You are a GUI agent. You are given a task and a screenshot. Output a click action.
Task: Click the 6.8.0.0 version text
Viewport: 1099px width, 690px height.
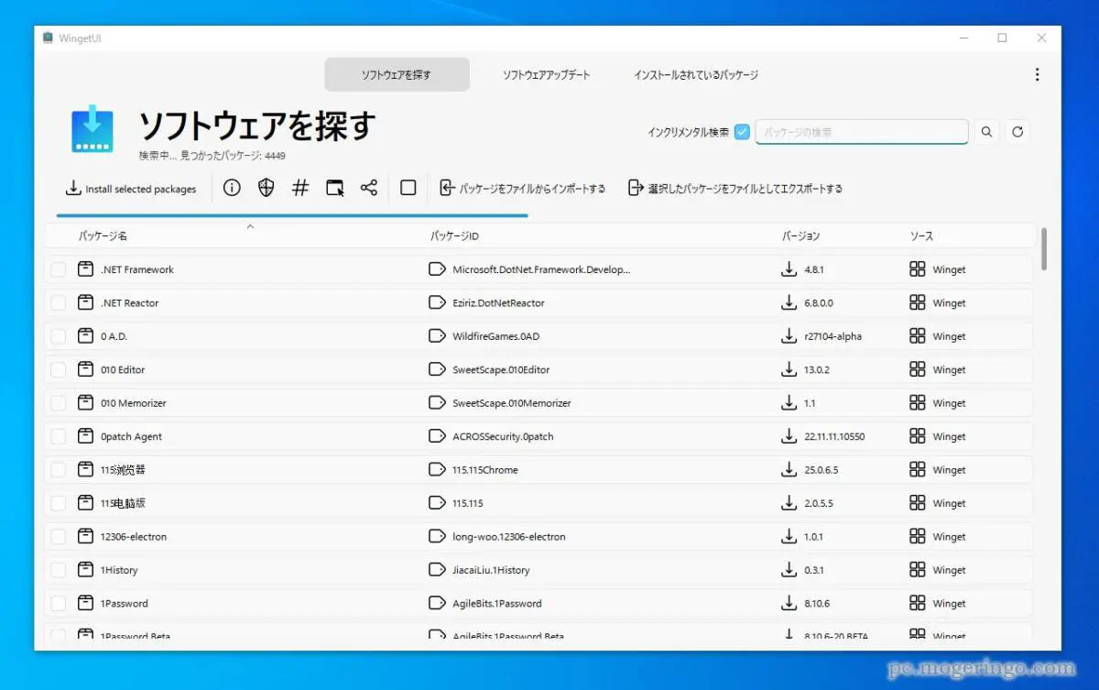click(x=819, y=302)
